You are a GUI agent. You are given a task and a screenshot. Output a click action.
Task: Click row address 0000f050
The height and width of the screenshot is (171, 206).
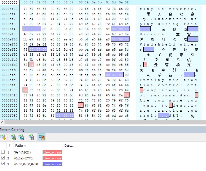[10, 116]
